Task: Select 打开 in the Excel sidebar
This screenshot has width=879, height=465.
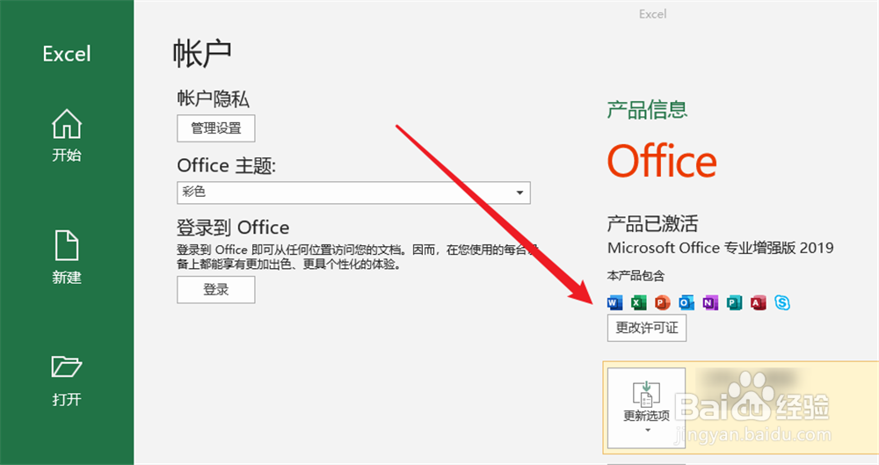Action: coord(67,381)
